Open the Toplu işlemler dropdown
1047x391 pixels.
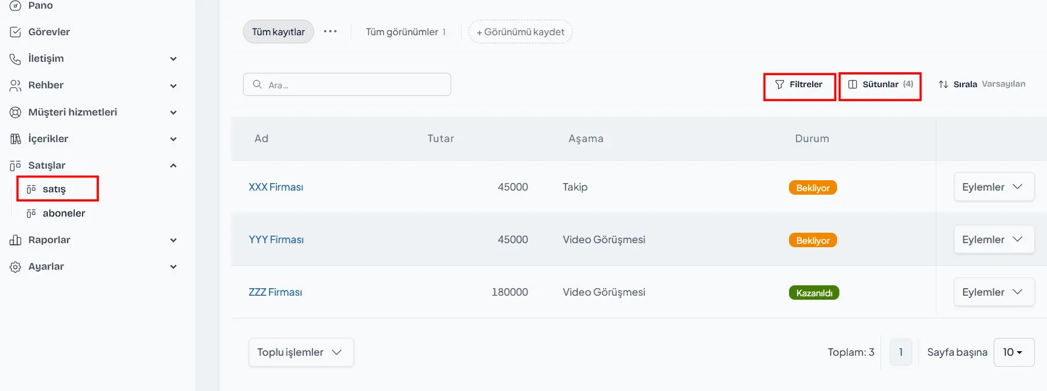pos(301,352)
